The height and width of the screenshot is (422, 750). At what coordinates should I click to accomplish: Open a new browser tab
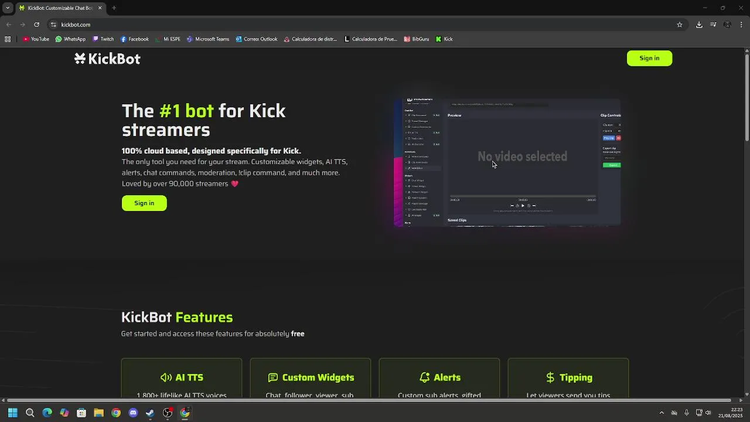coord(114,8)
